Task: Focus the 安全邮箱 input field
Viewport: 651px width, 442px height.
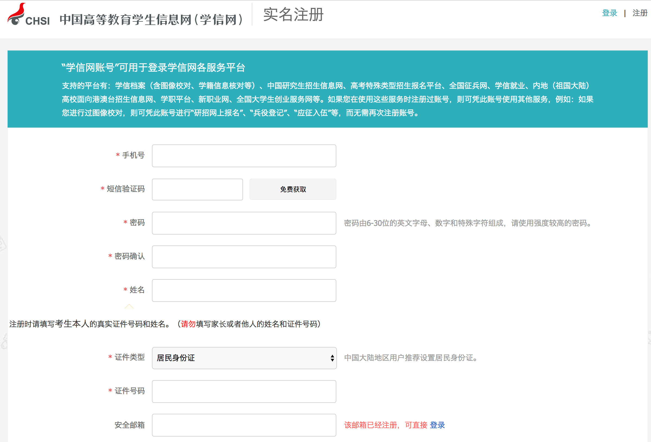Action: coord(244,425)
